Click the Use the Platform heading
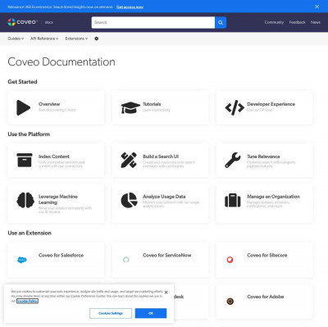 (x=29, y=134)
